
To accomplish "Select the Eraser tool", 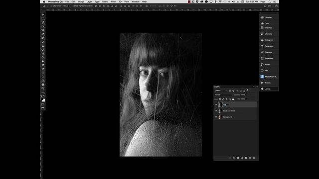I will pos(43,53).
